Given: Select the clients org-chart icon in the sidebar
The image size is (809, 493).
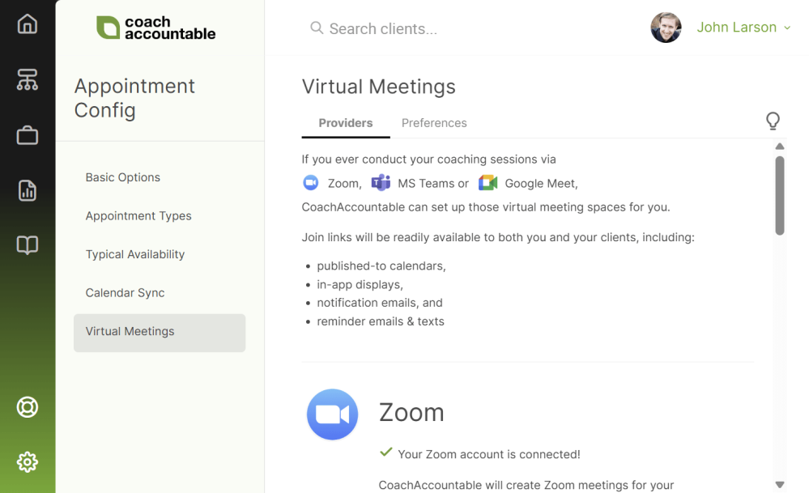Looking at the screenshot, I should coord(27,80).
